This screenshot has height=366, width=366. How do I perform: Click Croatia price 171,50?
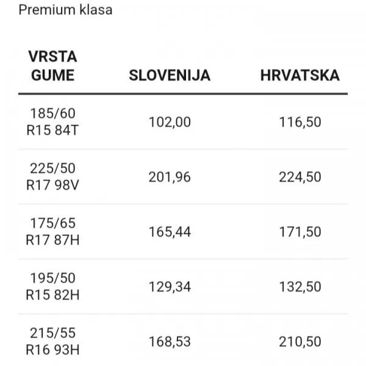(300, 232)
